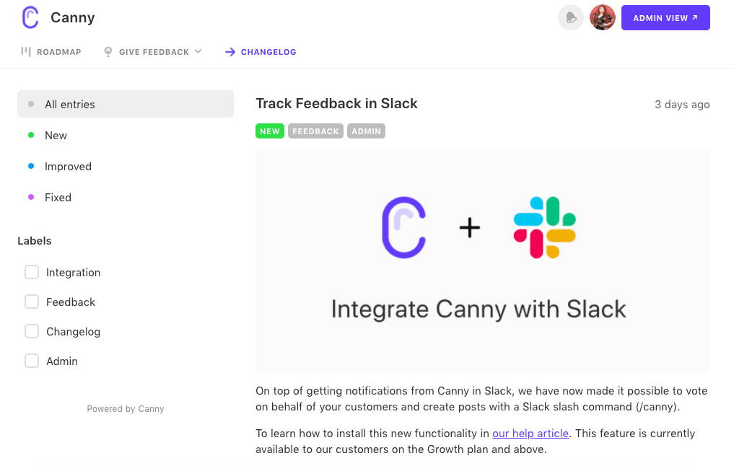The image size is (734, 466).
Task: Expand the Give Feedback dropdown chevron
Action: pyautogui.click(x=198, y=51)
